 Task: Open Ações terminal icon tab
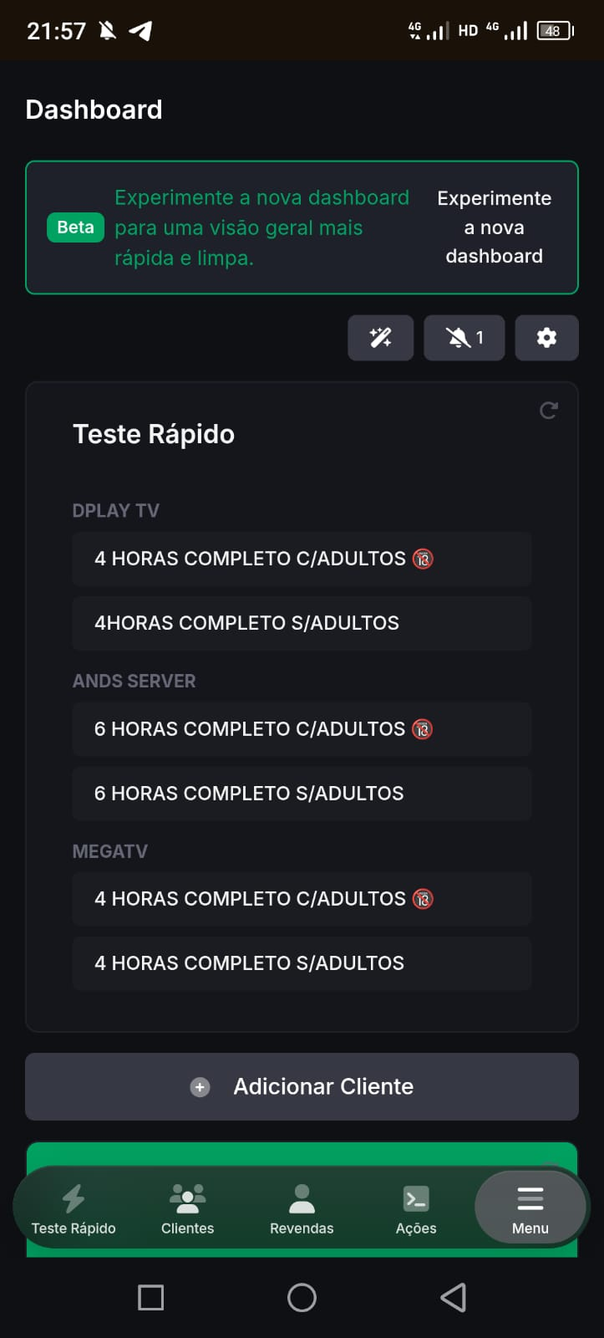tap(416, 1208)
